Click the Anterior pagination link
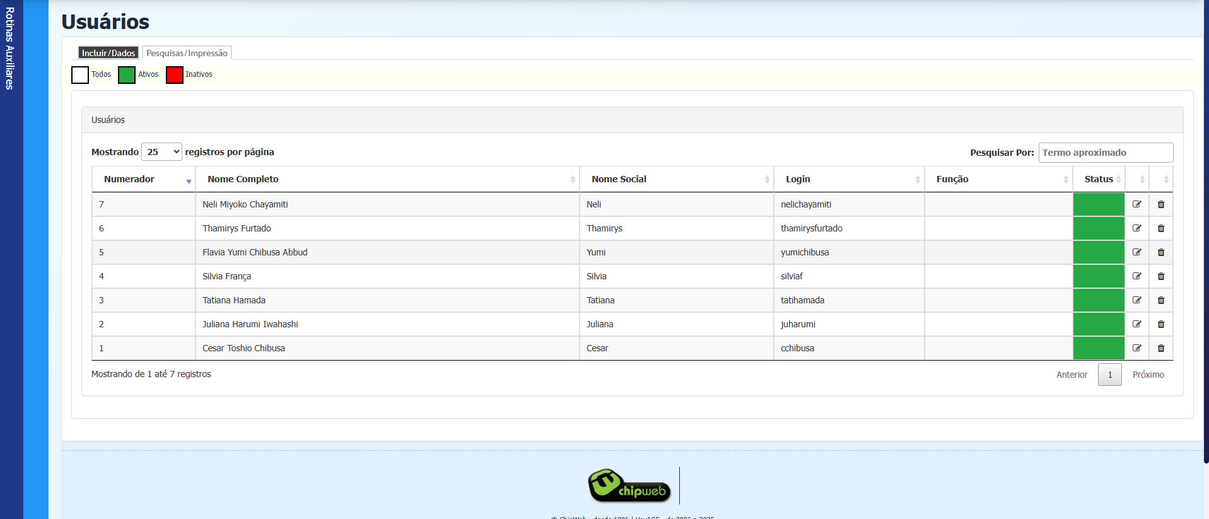The image size is (1209, 519). (1072, 375)
